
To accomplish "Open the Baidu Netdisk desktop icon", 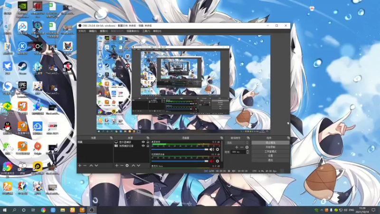I will pyautogui.click(x=22, y=29).
